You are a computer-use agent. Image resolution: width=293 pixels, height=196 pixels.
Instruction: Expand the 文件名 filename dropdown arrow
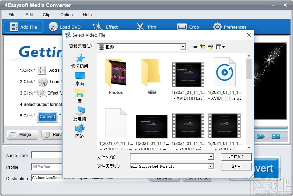pyautogui.click(x=211, y=157)
